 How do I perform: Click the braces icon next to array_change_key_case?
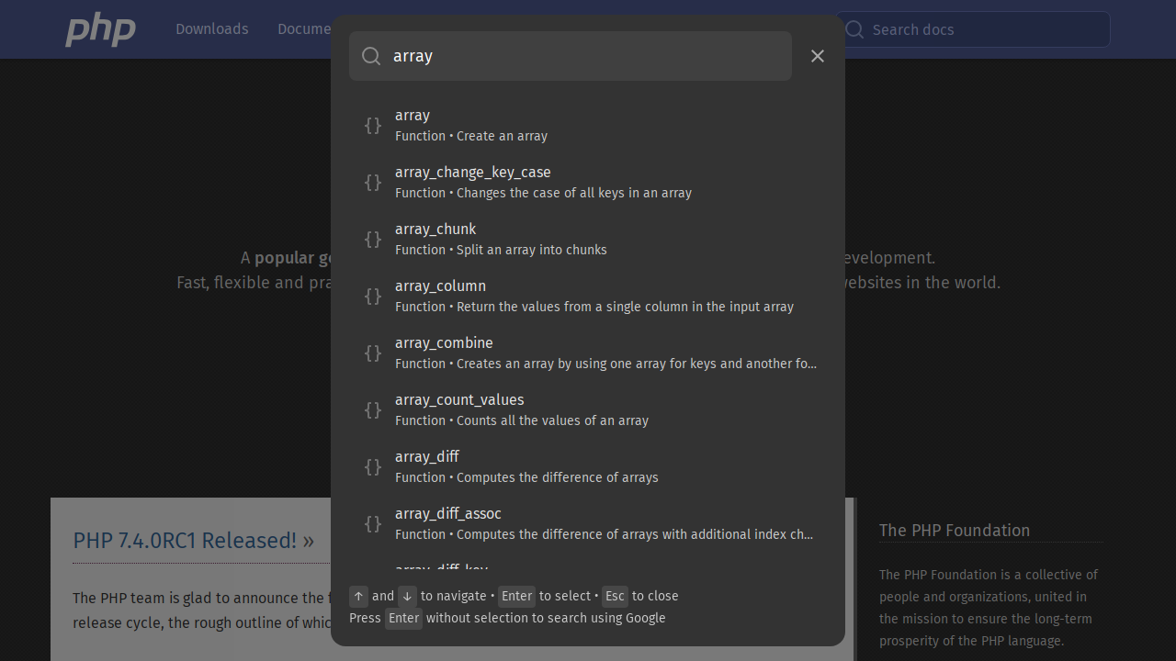(x=373, y=182)
